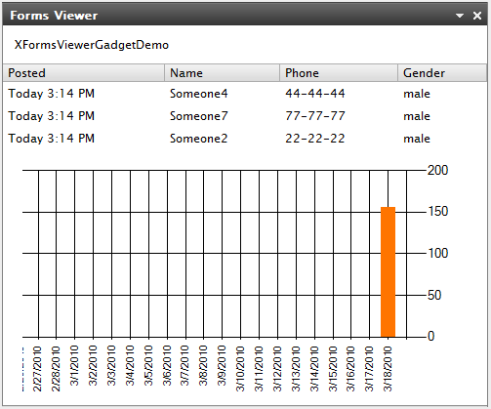Open the Forms Viewer panel dropdown arrow
Viewport: 491px width, 409px height.
point(460,16)
